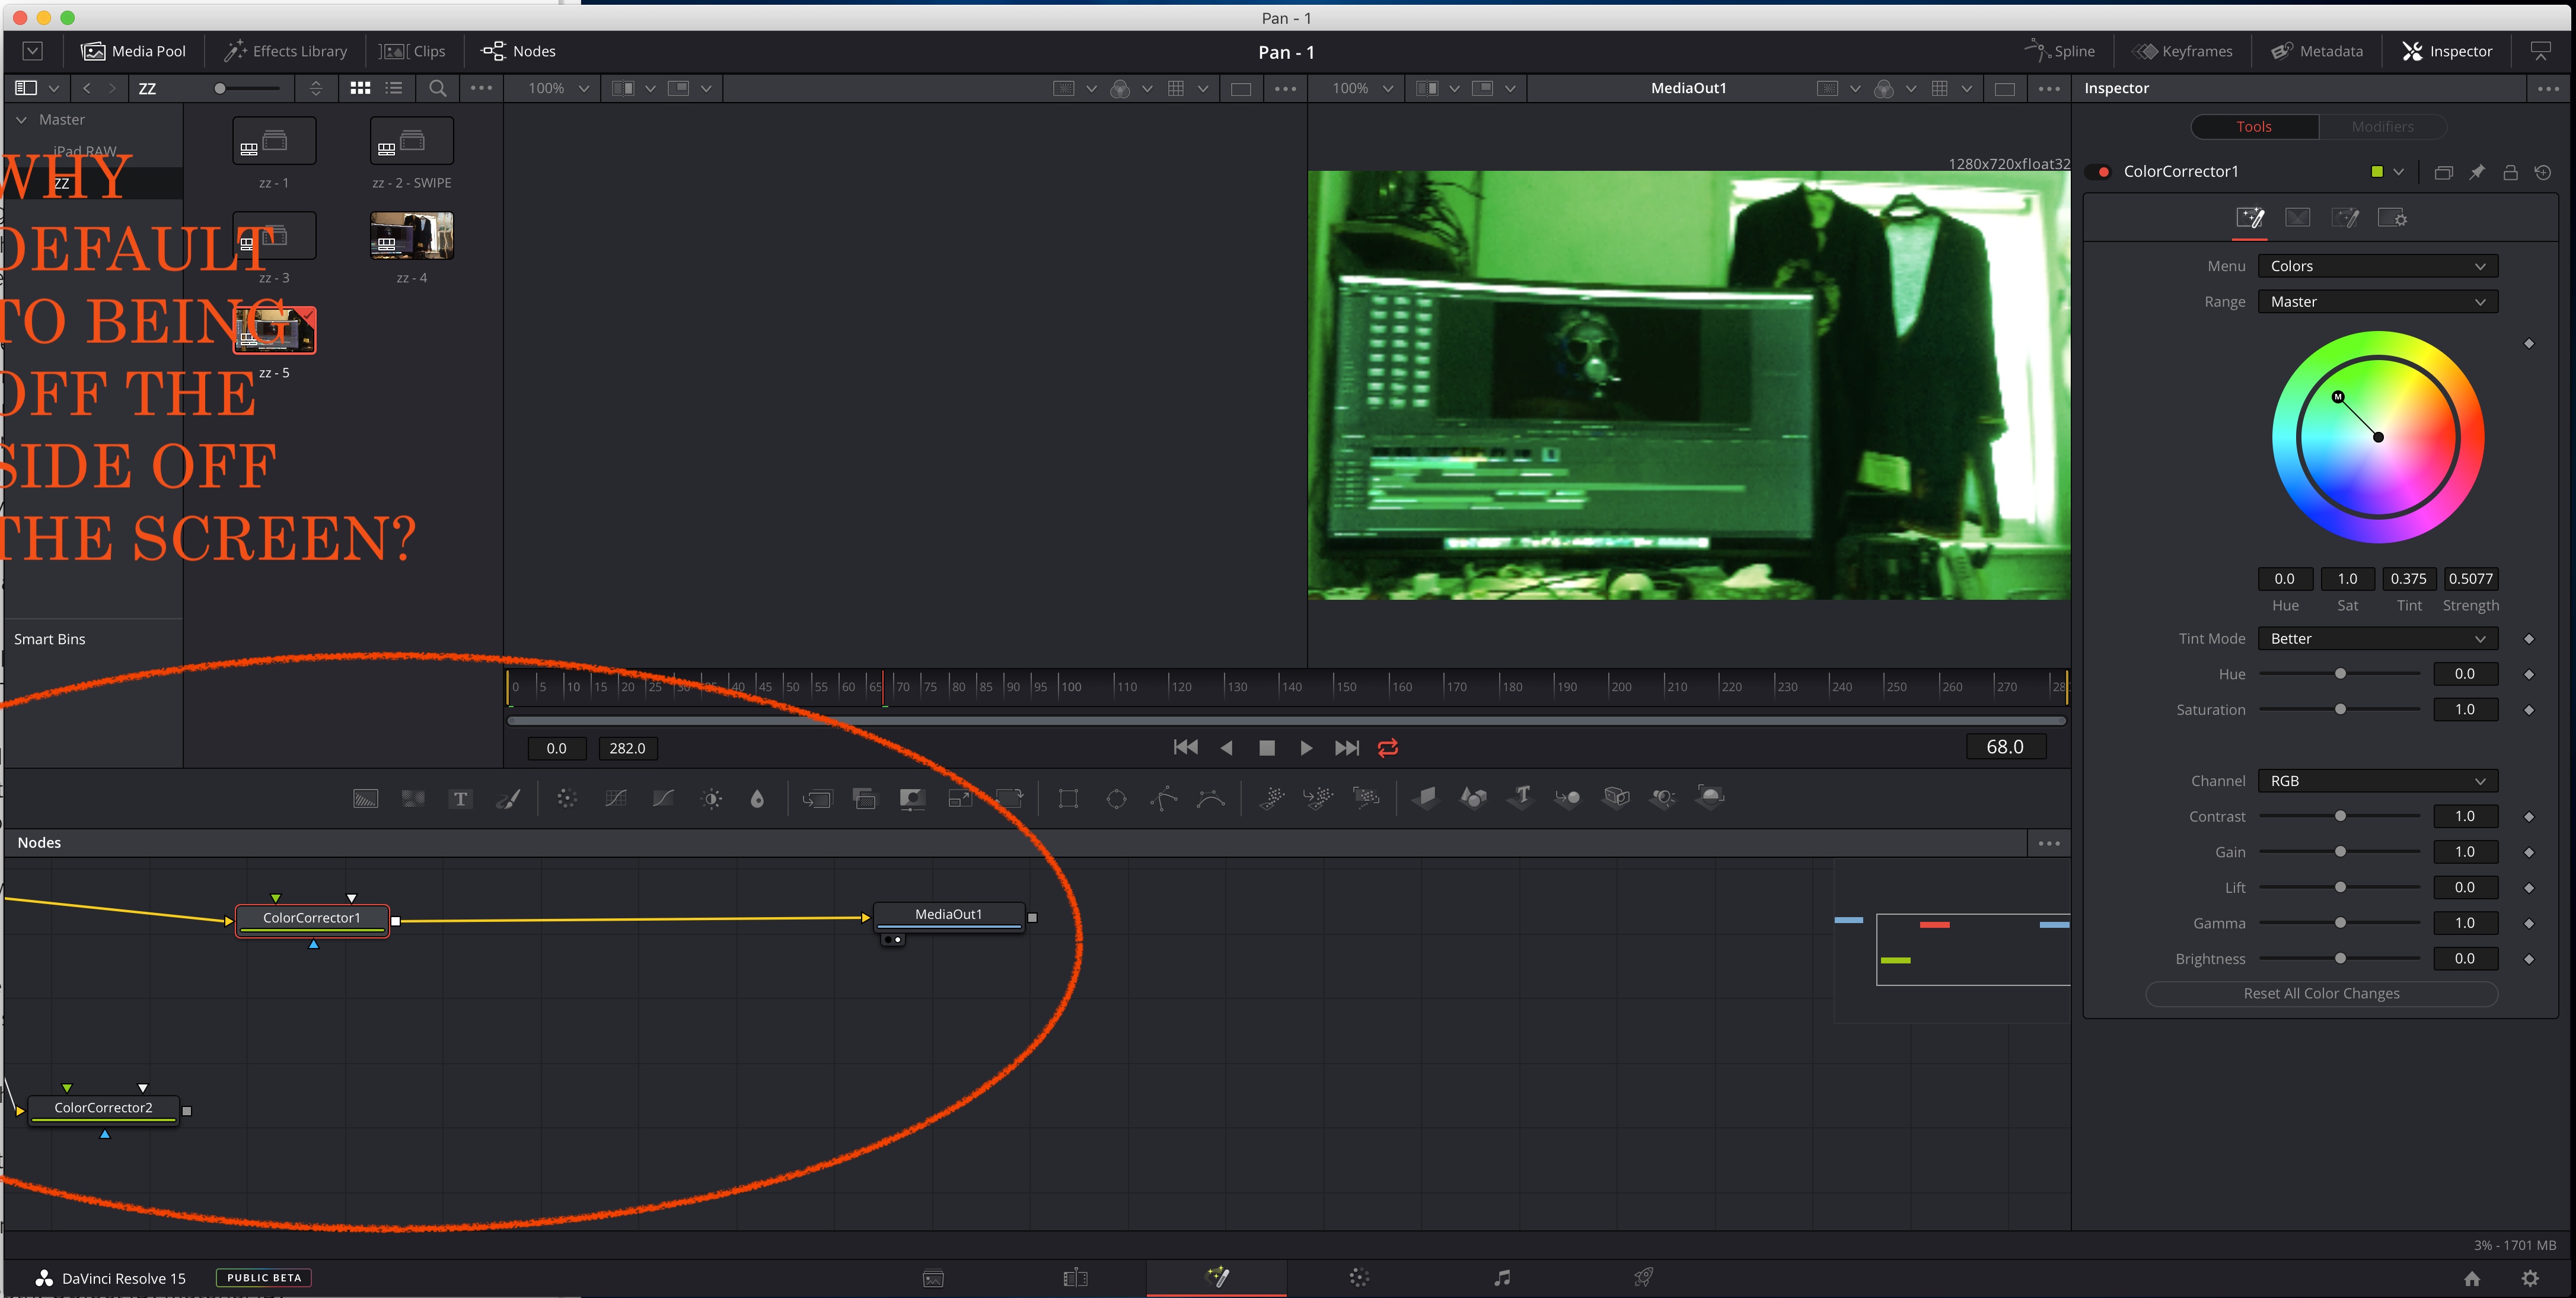Add a Polygon mask node from the toolbar

tap(1163, 798)
